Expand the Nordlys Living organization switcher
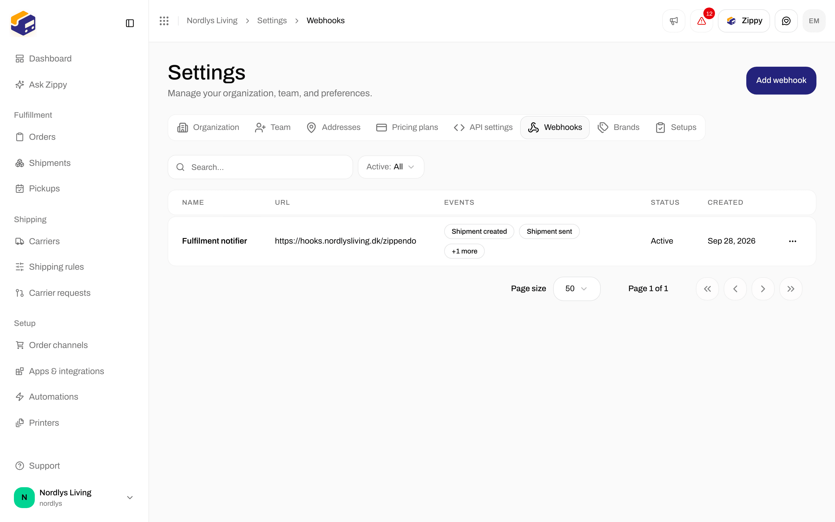 74,497
